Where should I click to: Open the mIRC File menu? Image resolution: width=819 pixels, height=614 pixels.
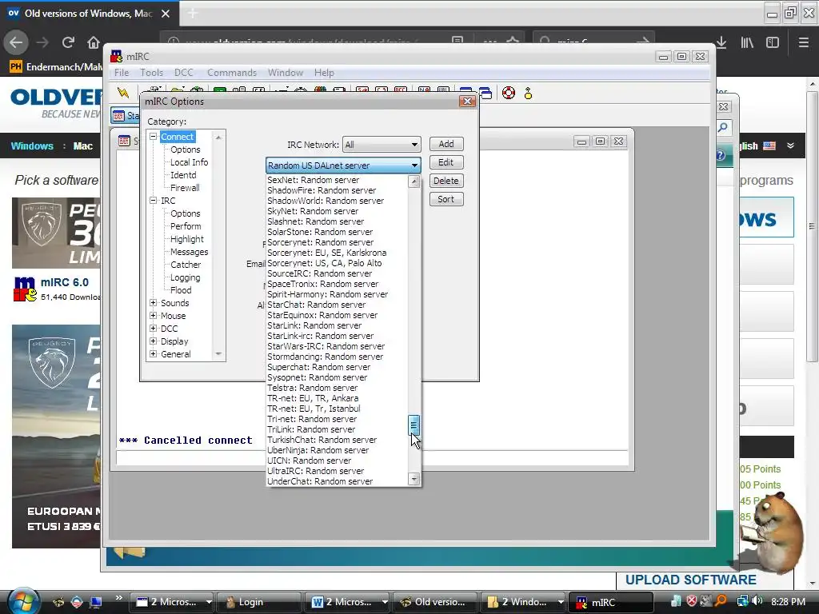tap(122, 73)
